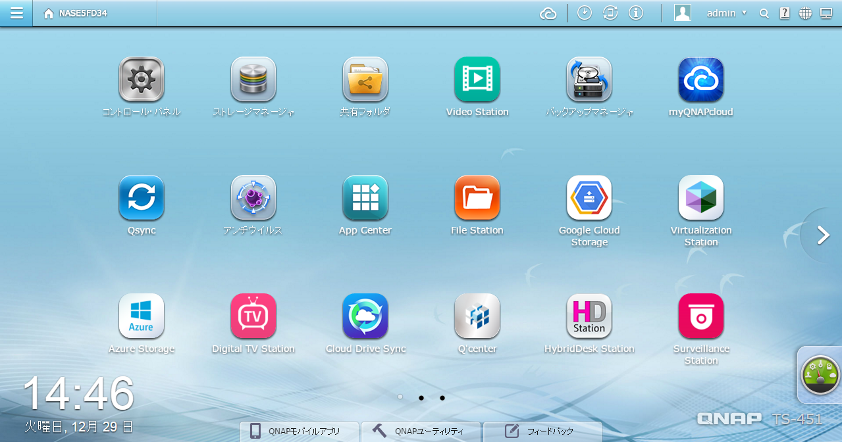Go to next desktop page arrow

pyautogui.click(x=823, y=235)
